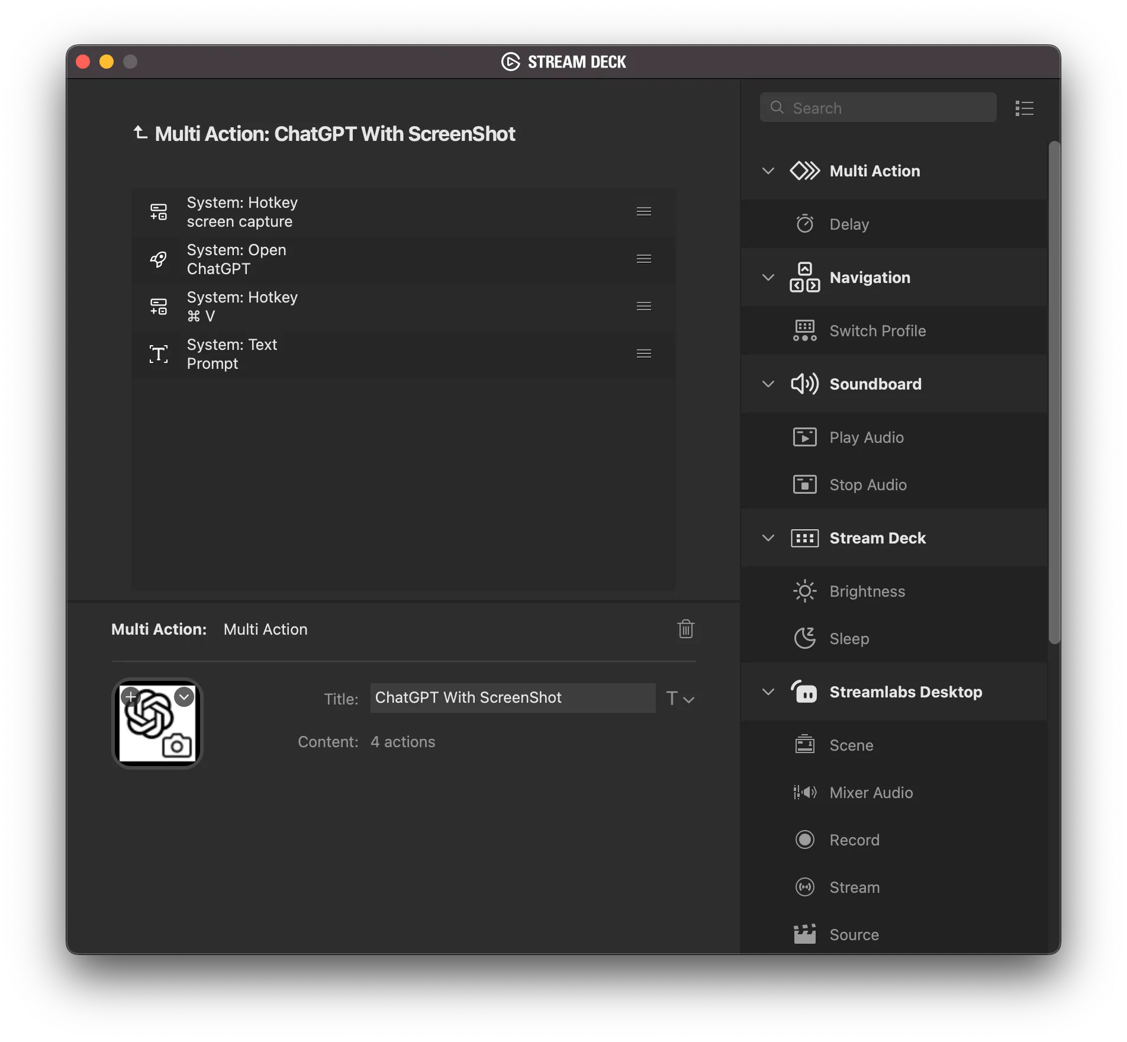Choose the Record action label
Image resolution: width=1127 pixels, height=1042 pixels.
854,840
